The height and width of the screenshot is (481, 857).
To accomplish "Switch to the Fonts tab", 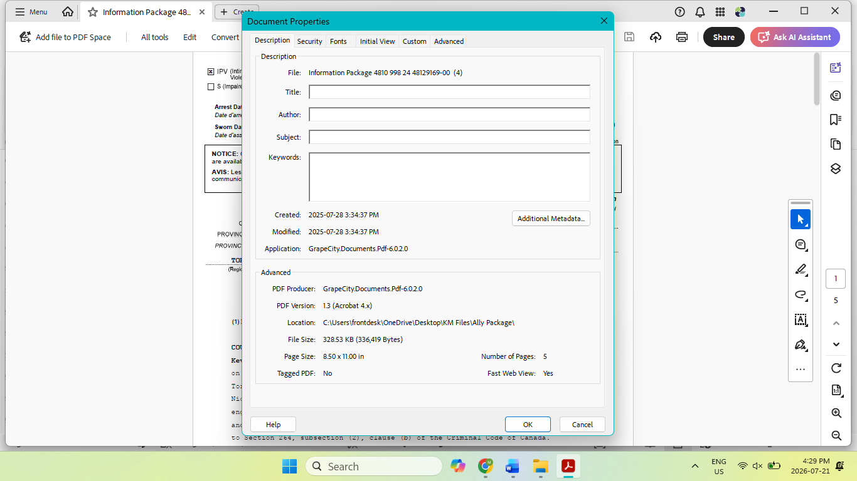I will [x=338, y=41].
